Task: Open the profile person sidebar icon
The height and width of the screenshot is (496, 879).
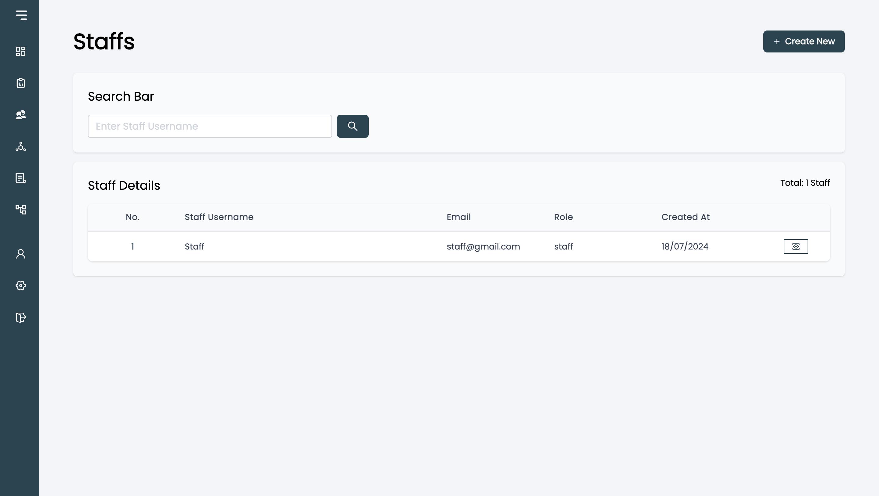Action: tap(21, 254)
